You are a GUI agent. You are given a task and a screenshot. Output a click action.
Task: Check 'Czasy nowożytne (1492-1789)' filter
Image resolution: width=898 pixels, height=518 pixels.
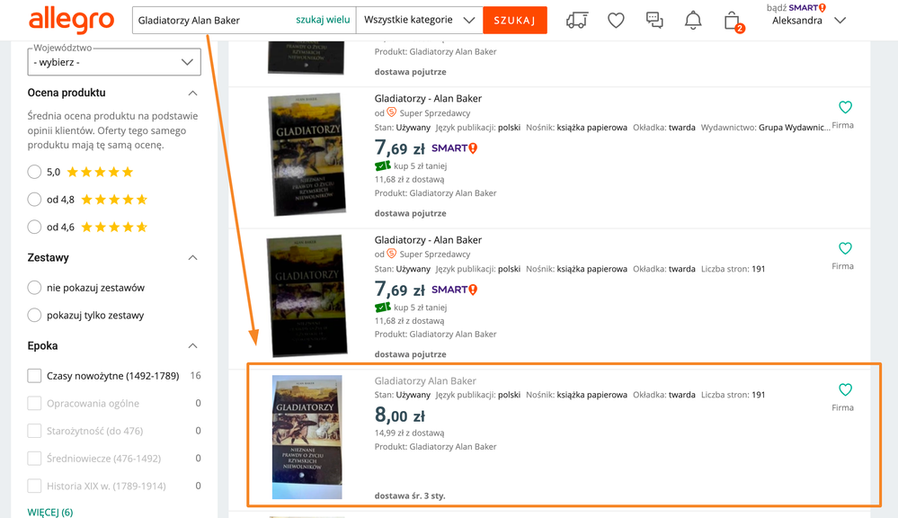coord(34,376)
